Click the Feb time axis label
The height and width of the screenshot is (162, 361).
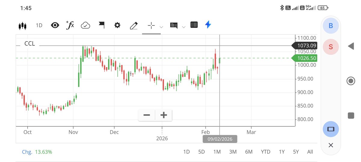pyautogui.click(x=205, y=132)
